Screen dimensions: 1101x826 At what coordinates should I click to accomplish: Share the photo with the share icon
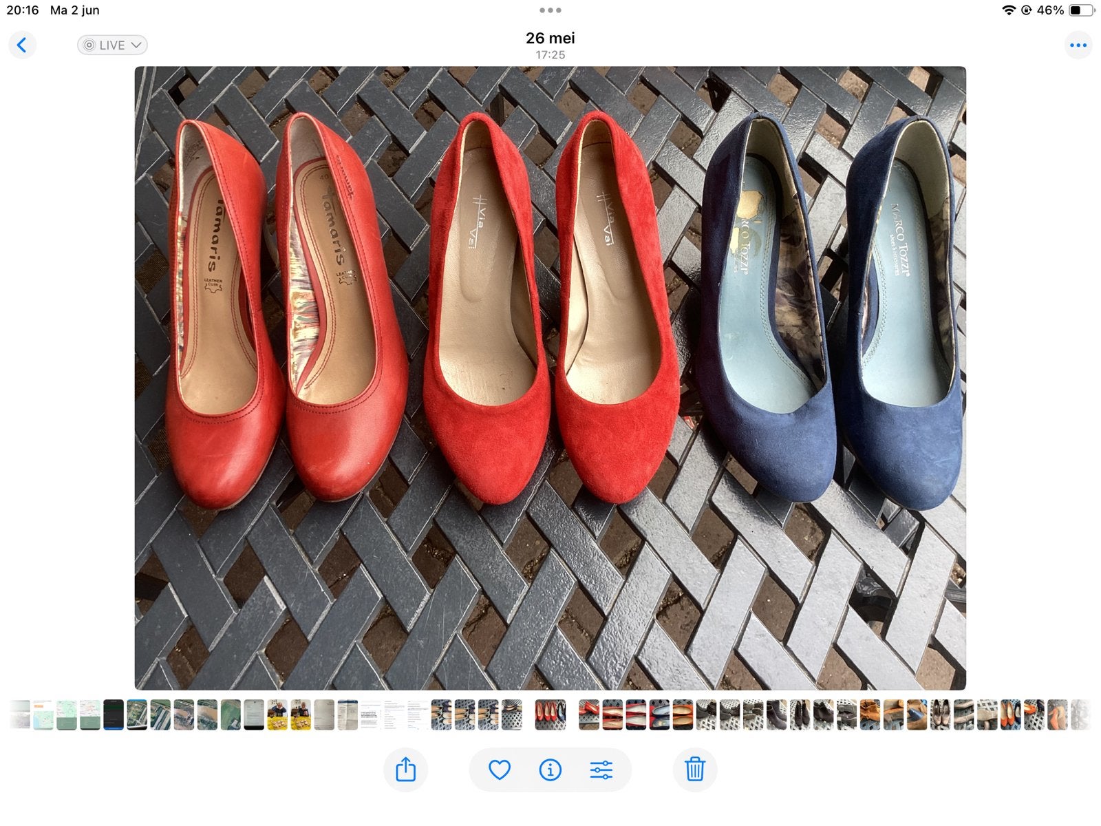pos(406,770)
